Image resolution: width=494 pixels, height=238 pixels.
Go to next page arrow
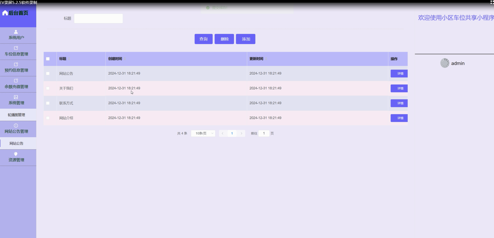[241, 133]
